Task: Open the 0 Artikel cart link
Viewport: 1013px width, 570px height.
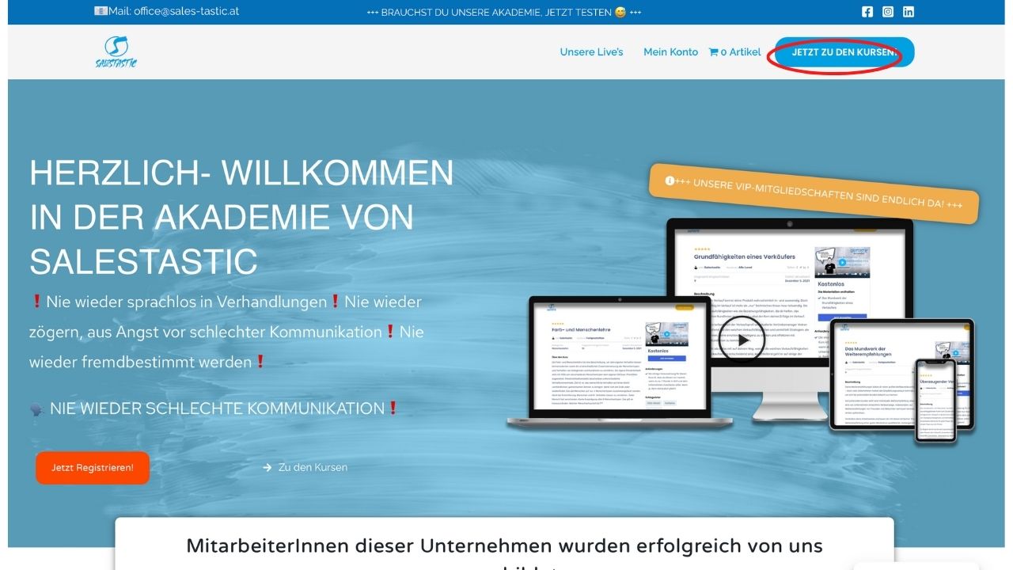Action: click(734, 52)
